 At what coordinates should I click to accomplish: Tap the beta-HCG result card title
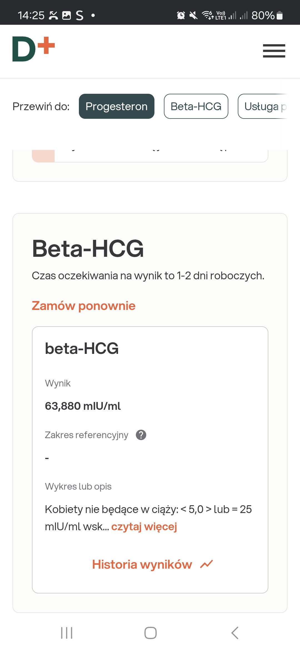click(x=82, y=348)
